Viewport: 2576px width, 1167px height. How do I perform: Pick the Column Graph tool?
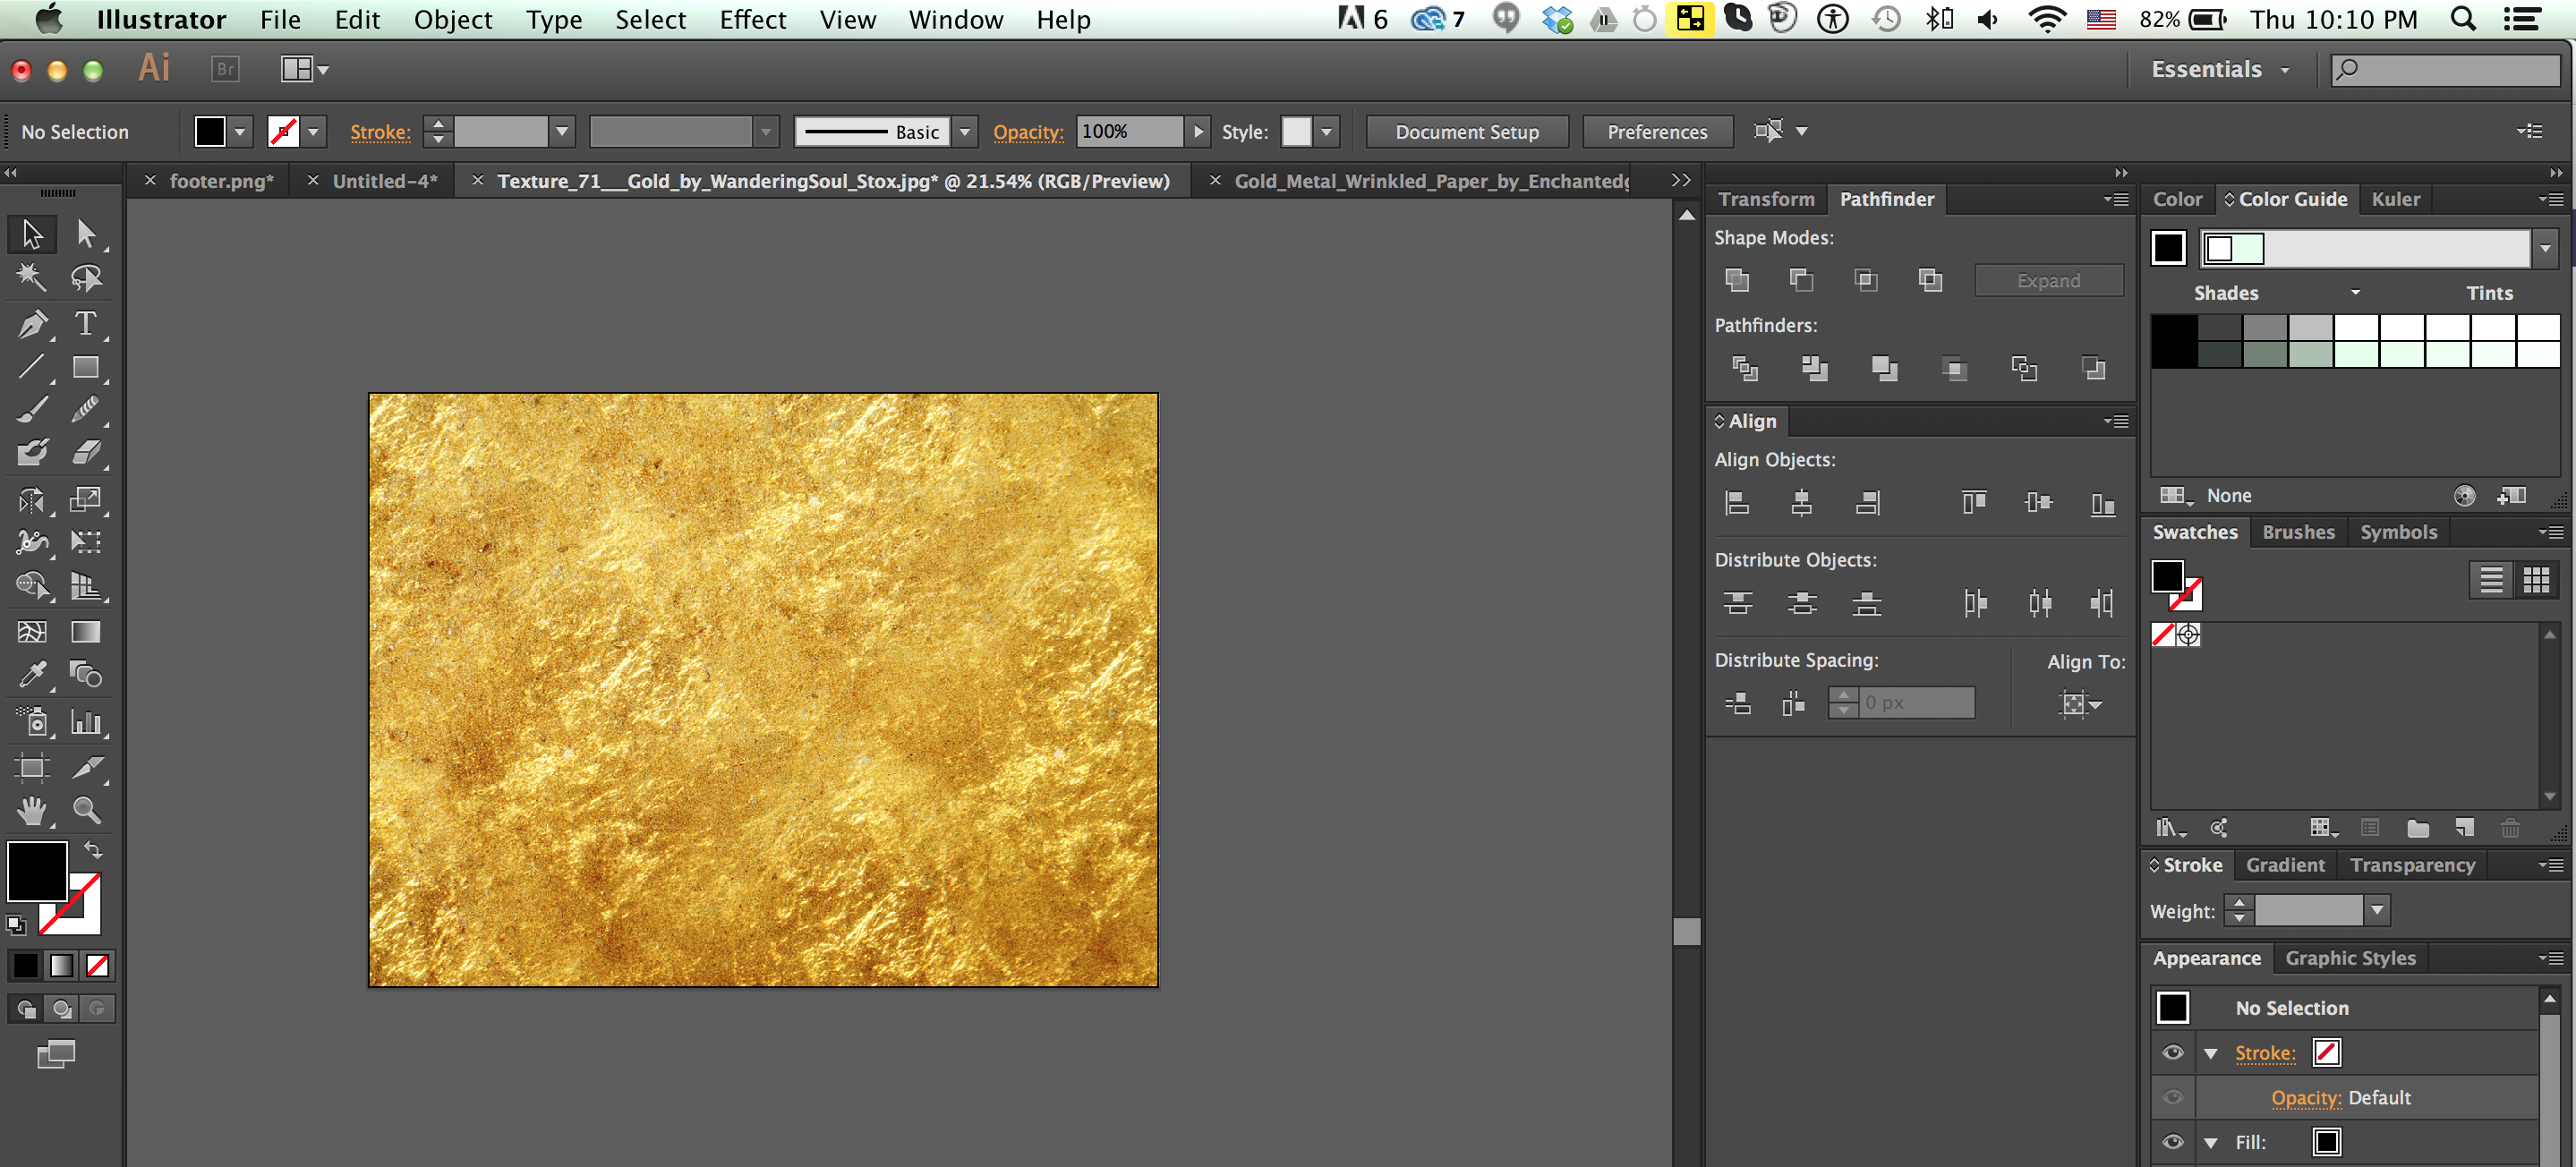86,721
